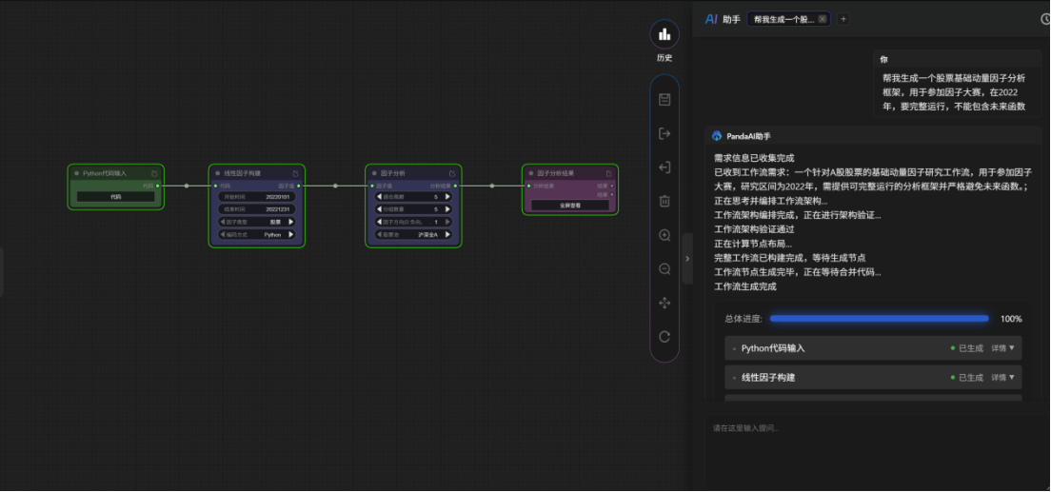Click the export arrow icon in toolbar
Viewport: 1051px width, 492px height.
[664, 134]
